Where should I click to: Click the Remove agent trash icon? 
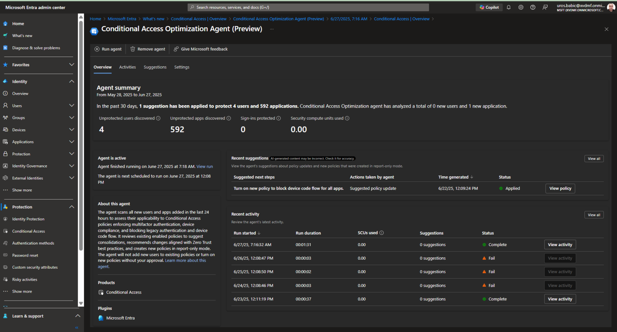(x=133, y=49)
